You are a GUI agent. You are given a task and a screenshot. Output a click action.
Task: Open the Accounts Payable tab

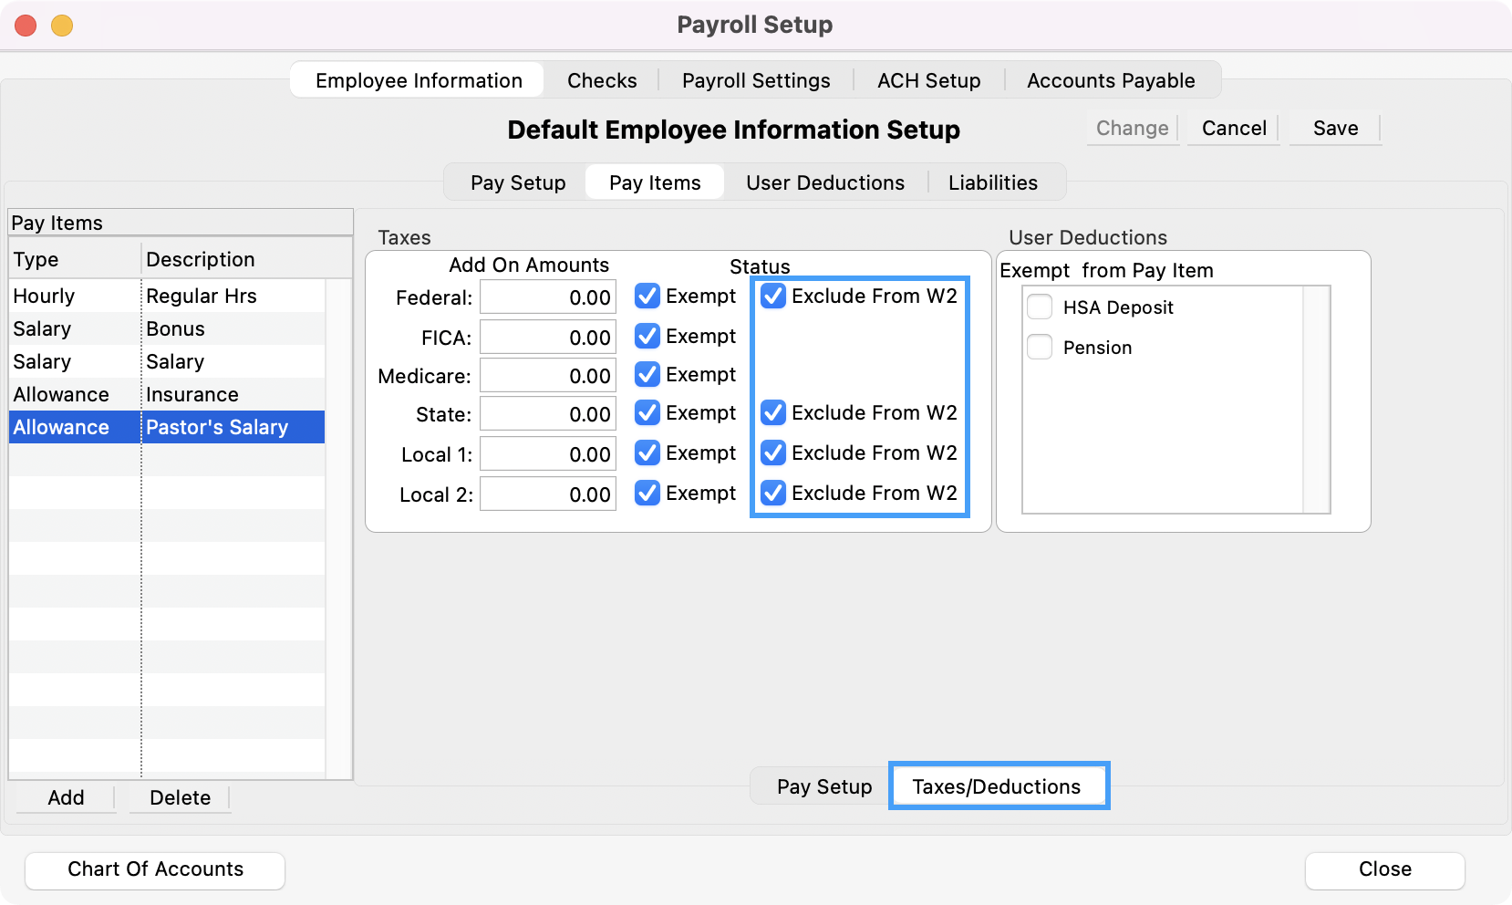(x=1110, y=80)
